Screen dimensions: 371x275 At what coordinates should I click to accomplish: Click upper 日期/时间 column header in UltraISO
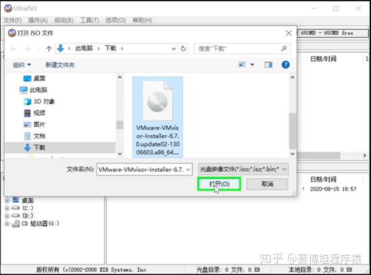[323, 59]
